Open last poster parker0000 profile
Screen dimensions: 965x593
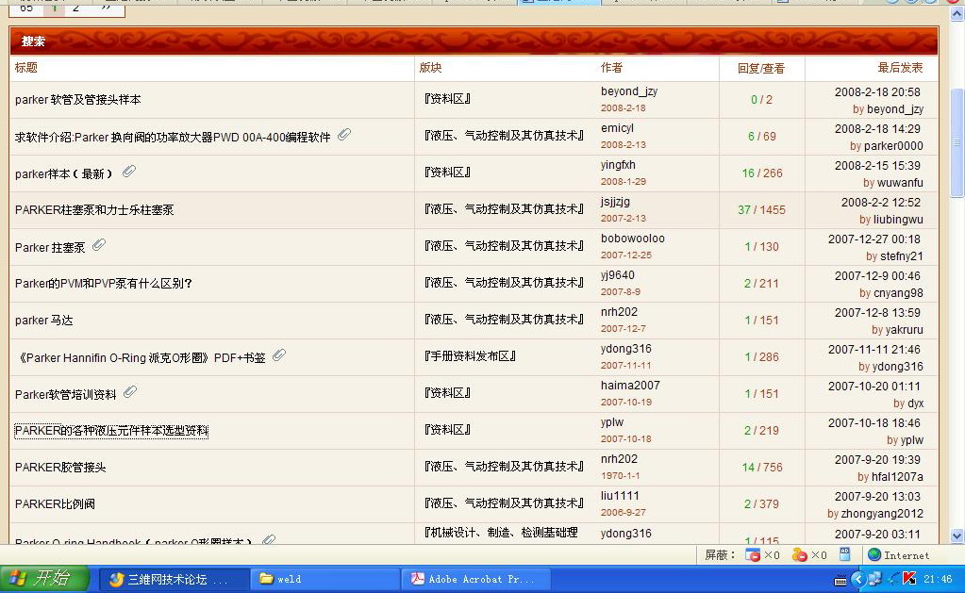[x=893, y=146]
